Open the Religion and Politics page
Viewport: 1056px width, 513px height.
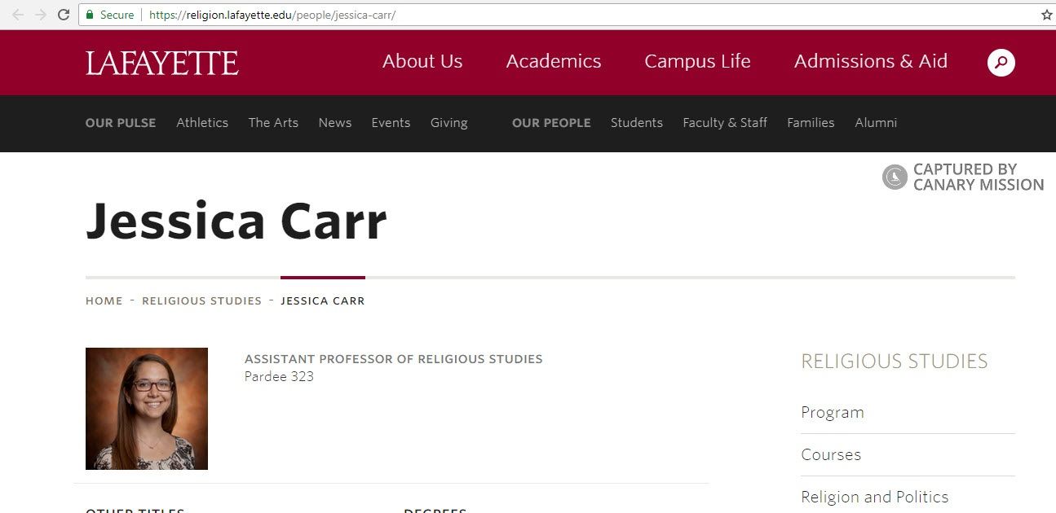pyautogui.click(x=875, y=497)
